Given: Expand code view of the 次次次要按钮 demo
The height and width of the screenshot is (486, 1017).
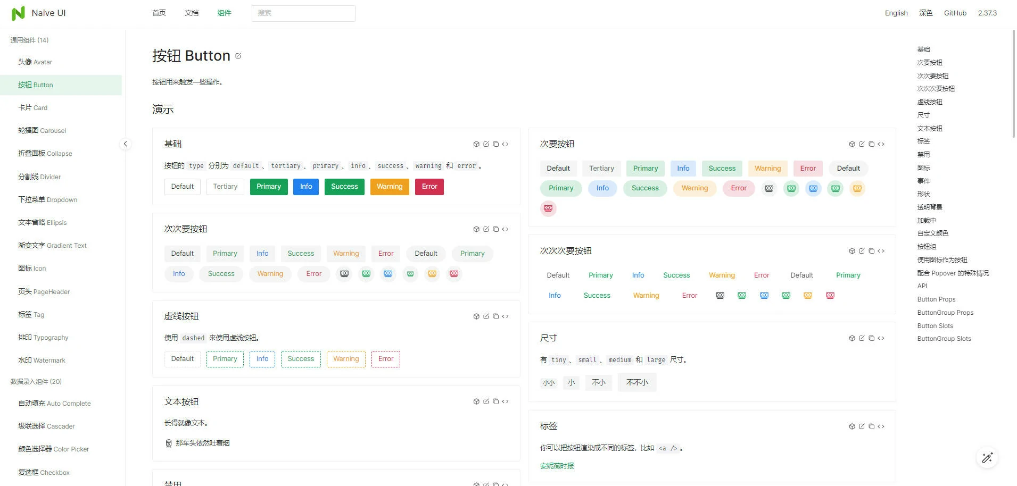Looking at the screenshot, I should tap(881, 250).
